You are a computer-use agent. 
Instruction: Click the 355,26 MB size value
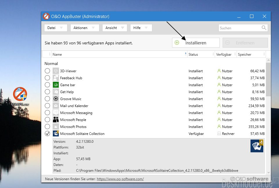pos(256,127)
